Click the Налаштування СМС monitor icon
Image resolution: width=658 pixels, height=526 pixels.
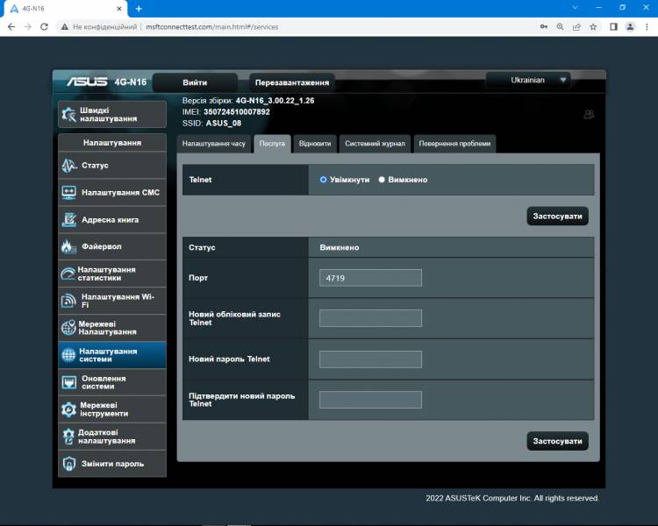click(x=68, y=193)
